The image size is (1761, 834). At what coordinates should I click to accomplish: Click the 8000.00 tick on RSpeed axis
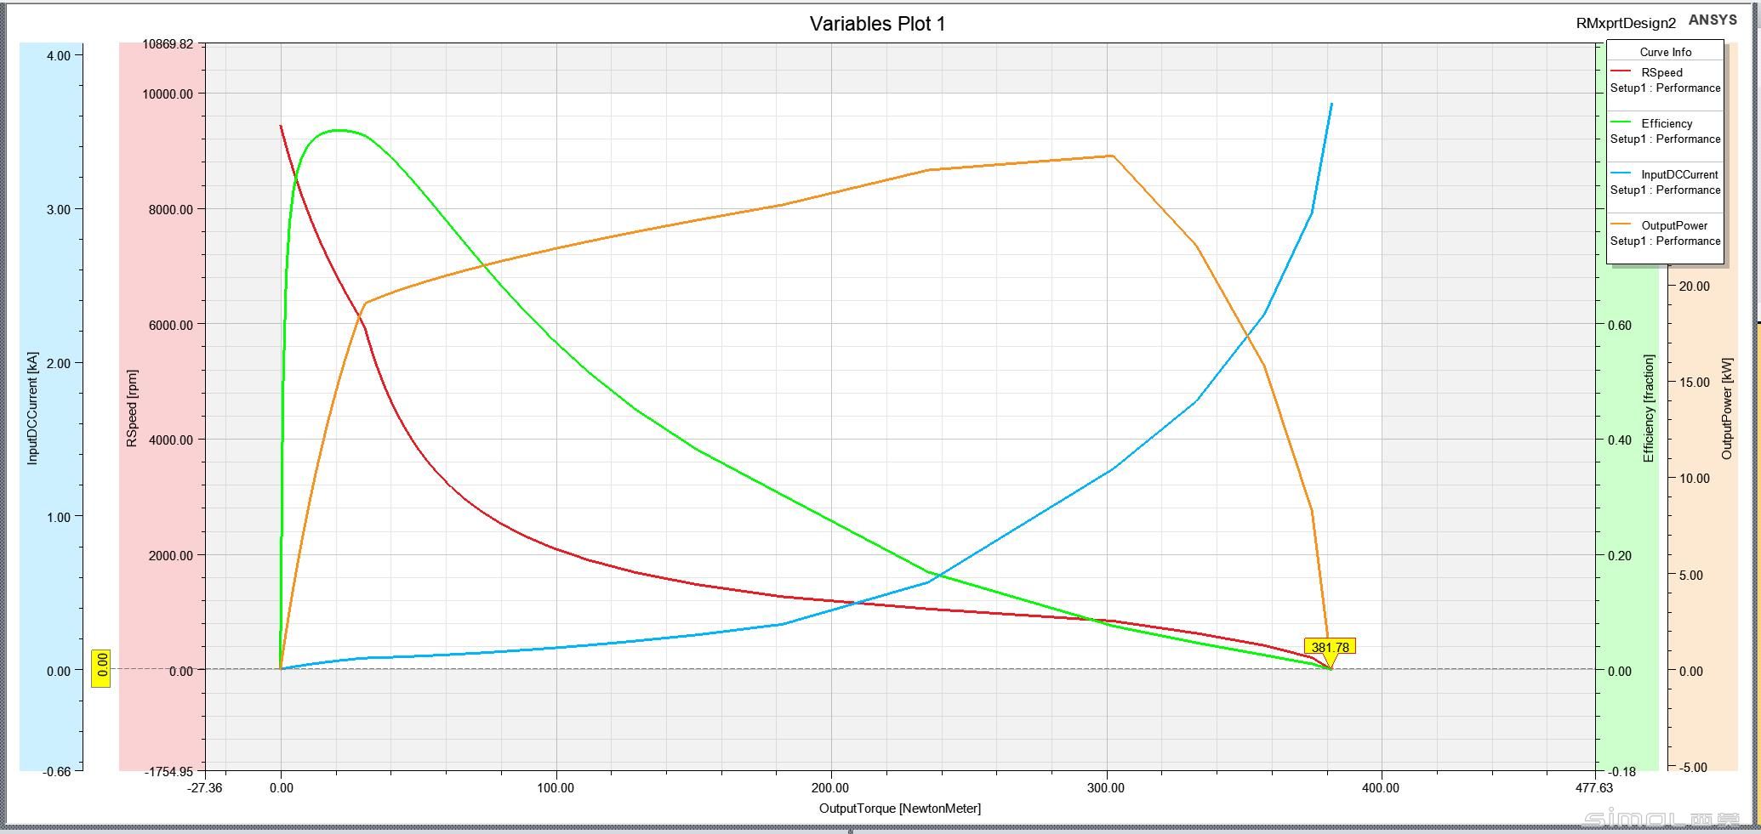171,209
